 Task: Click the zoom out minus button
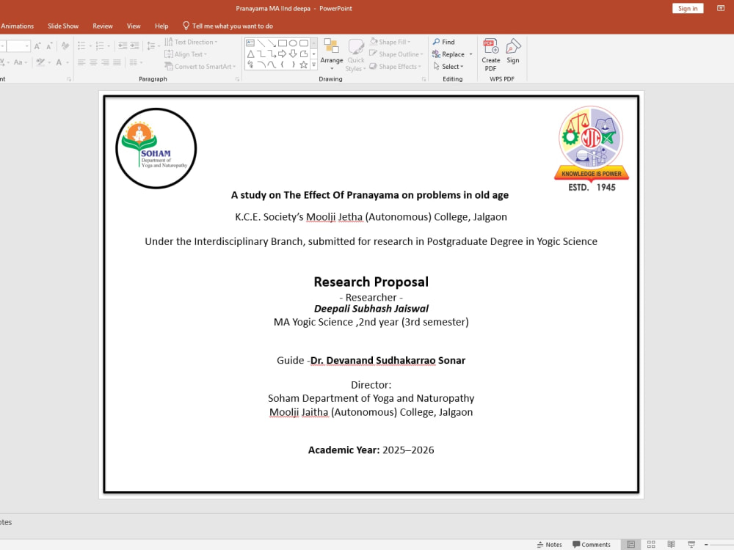(x=706, y=544)
